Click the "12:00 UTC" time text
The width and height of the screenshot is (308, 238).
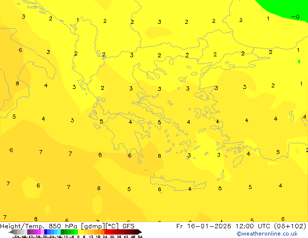tap(254, 226)
